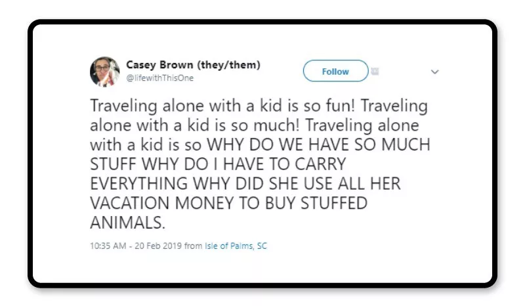Click Casey Brown's profile avatar photo
This screenshot has width=525, height=306.
pos(104,72)
